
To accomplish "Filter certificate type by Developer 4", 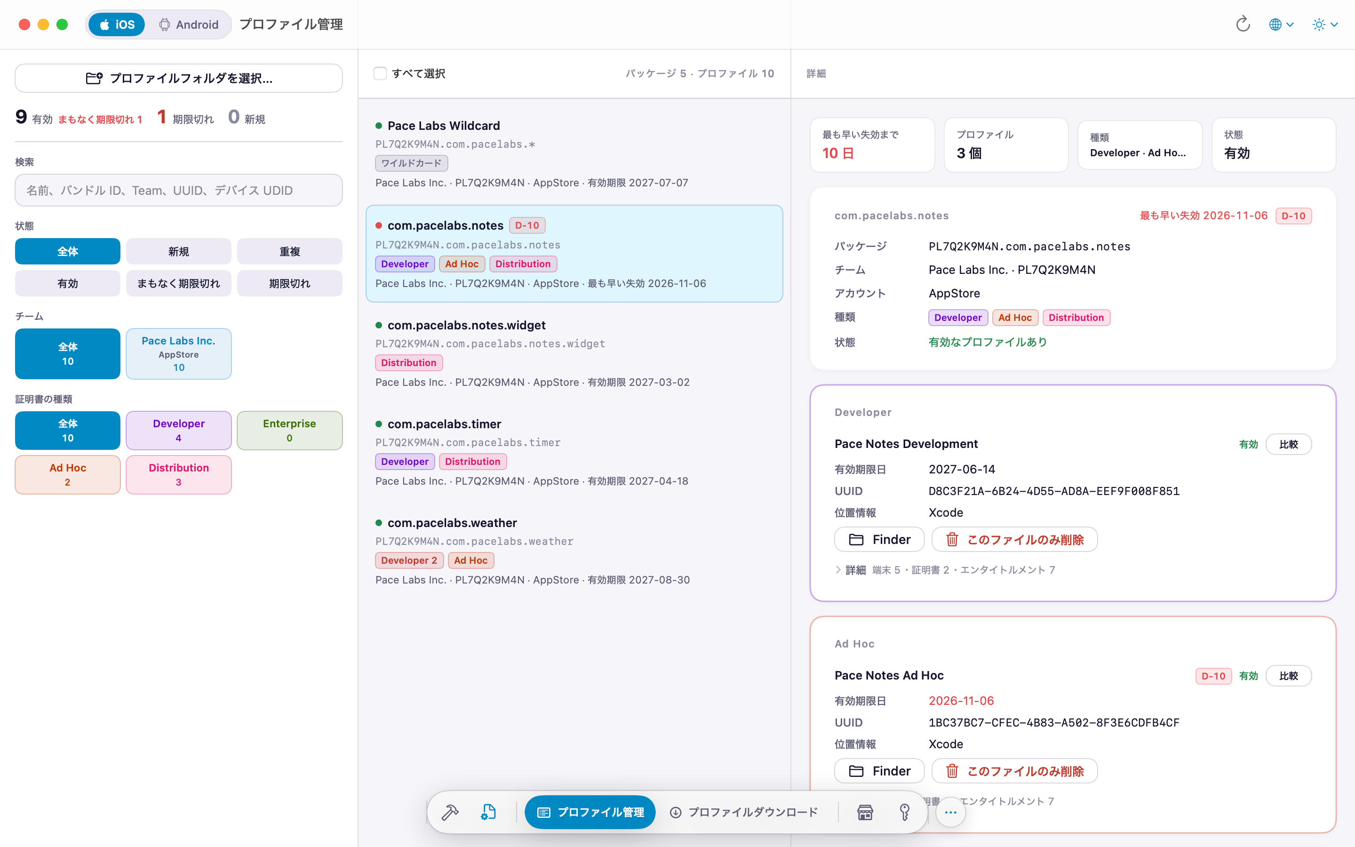I will [179, 430].
